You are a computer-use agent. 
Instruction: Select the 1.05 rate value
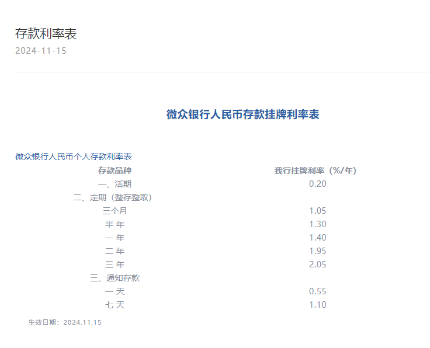317,211
